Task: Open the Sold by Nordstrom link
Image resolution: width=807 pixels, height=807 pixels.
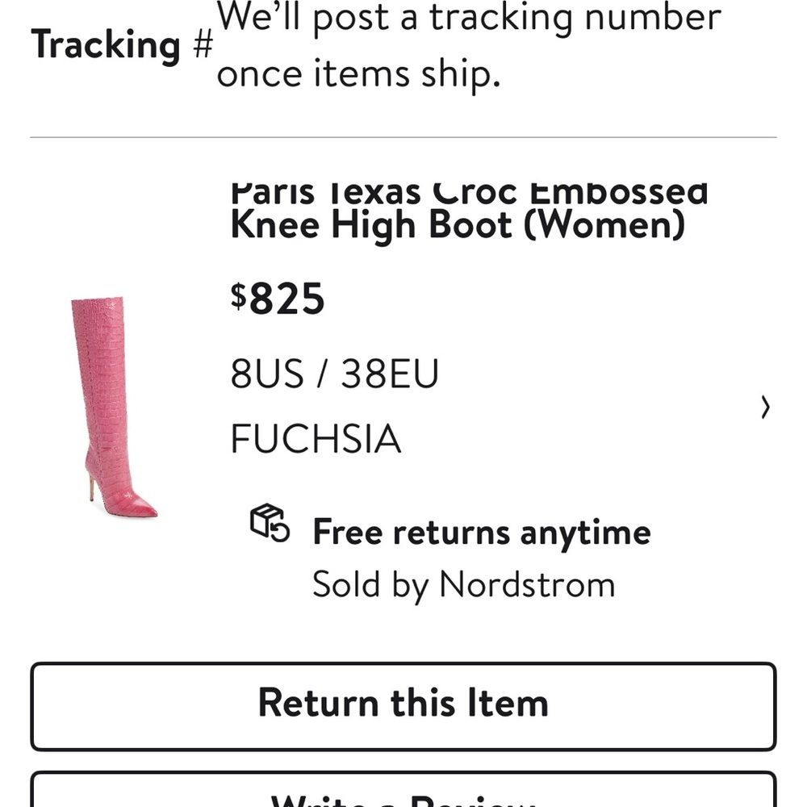Action: click(x=464, y=584)
